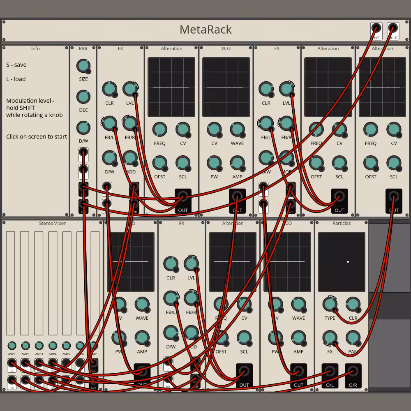Click the 'L - load' info text
Viewport: 411px width, 411px height.
coord(16,79)
